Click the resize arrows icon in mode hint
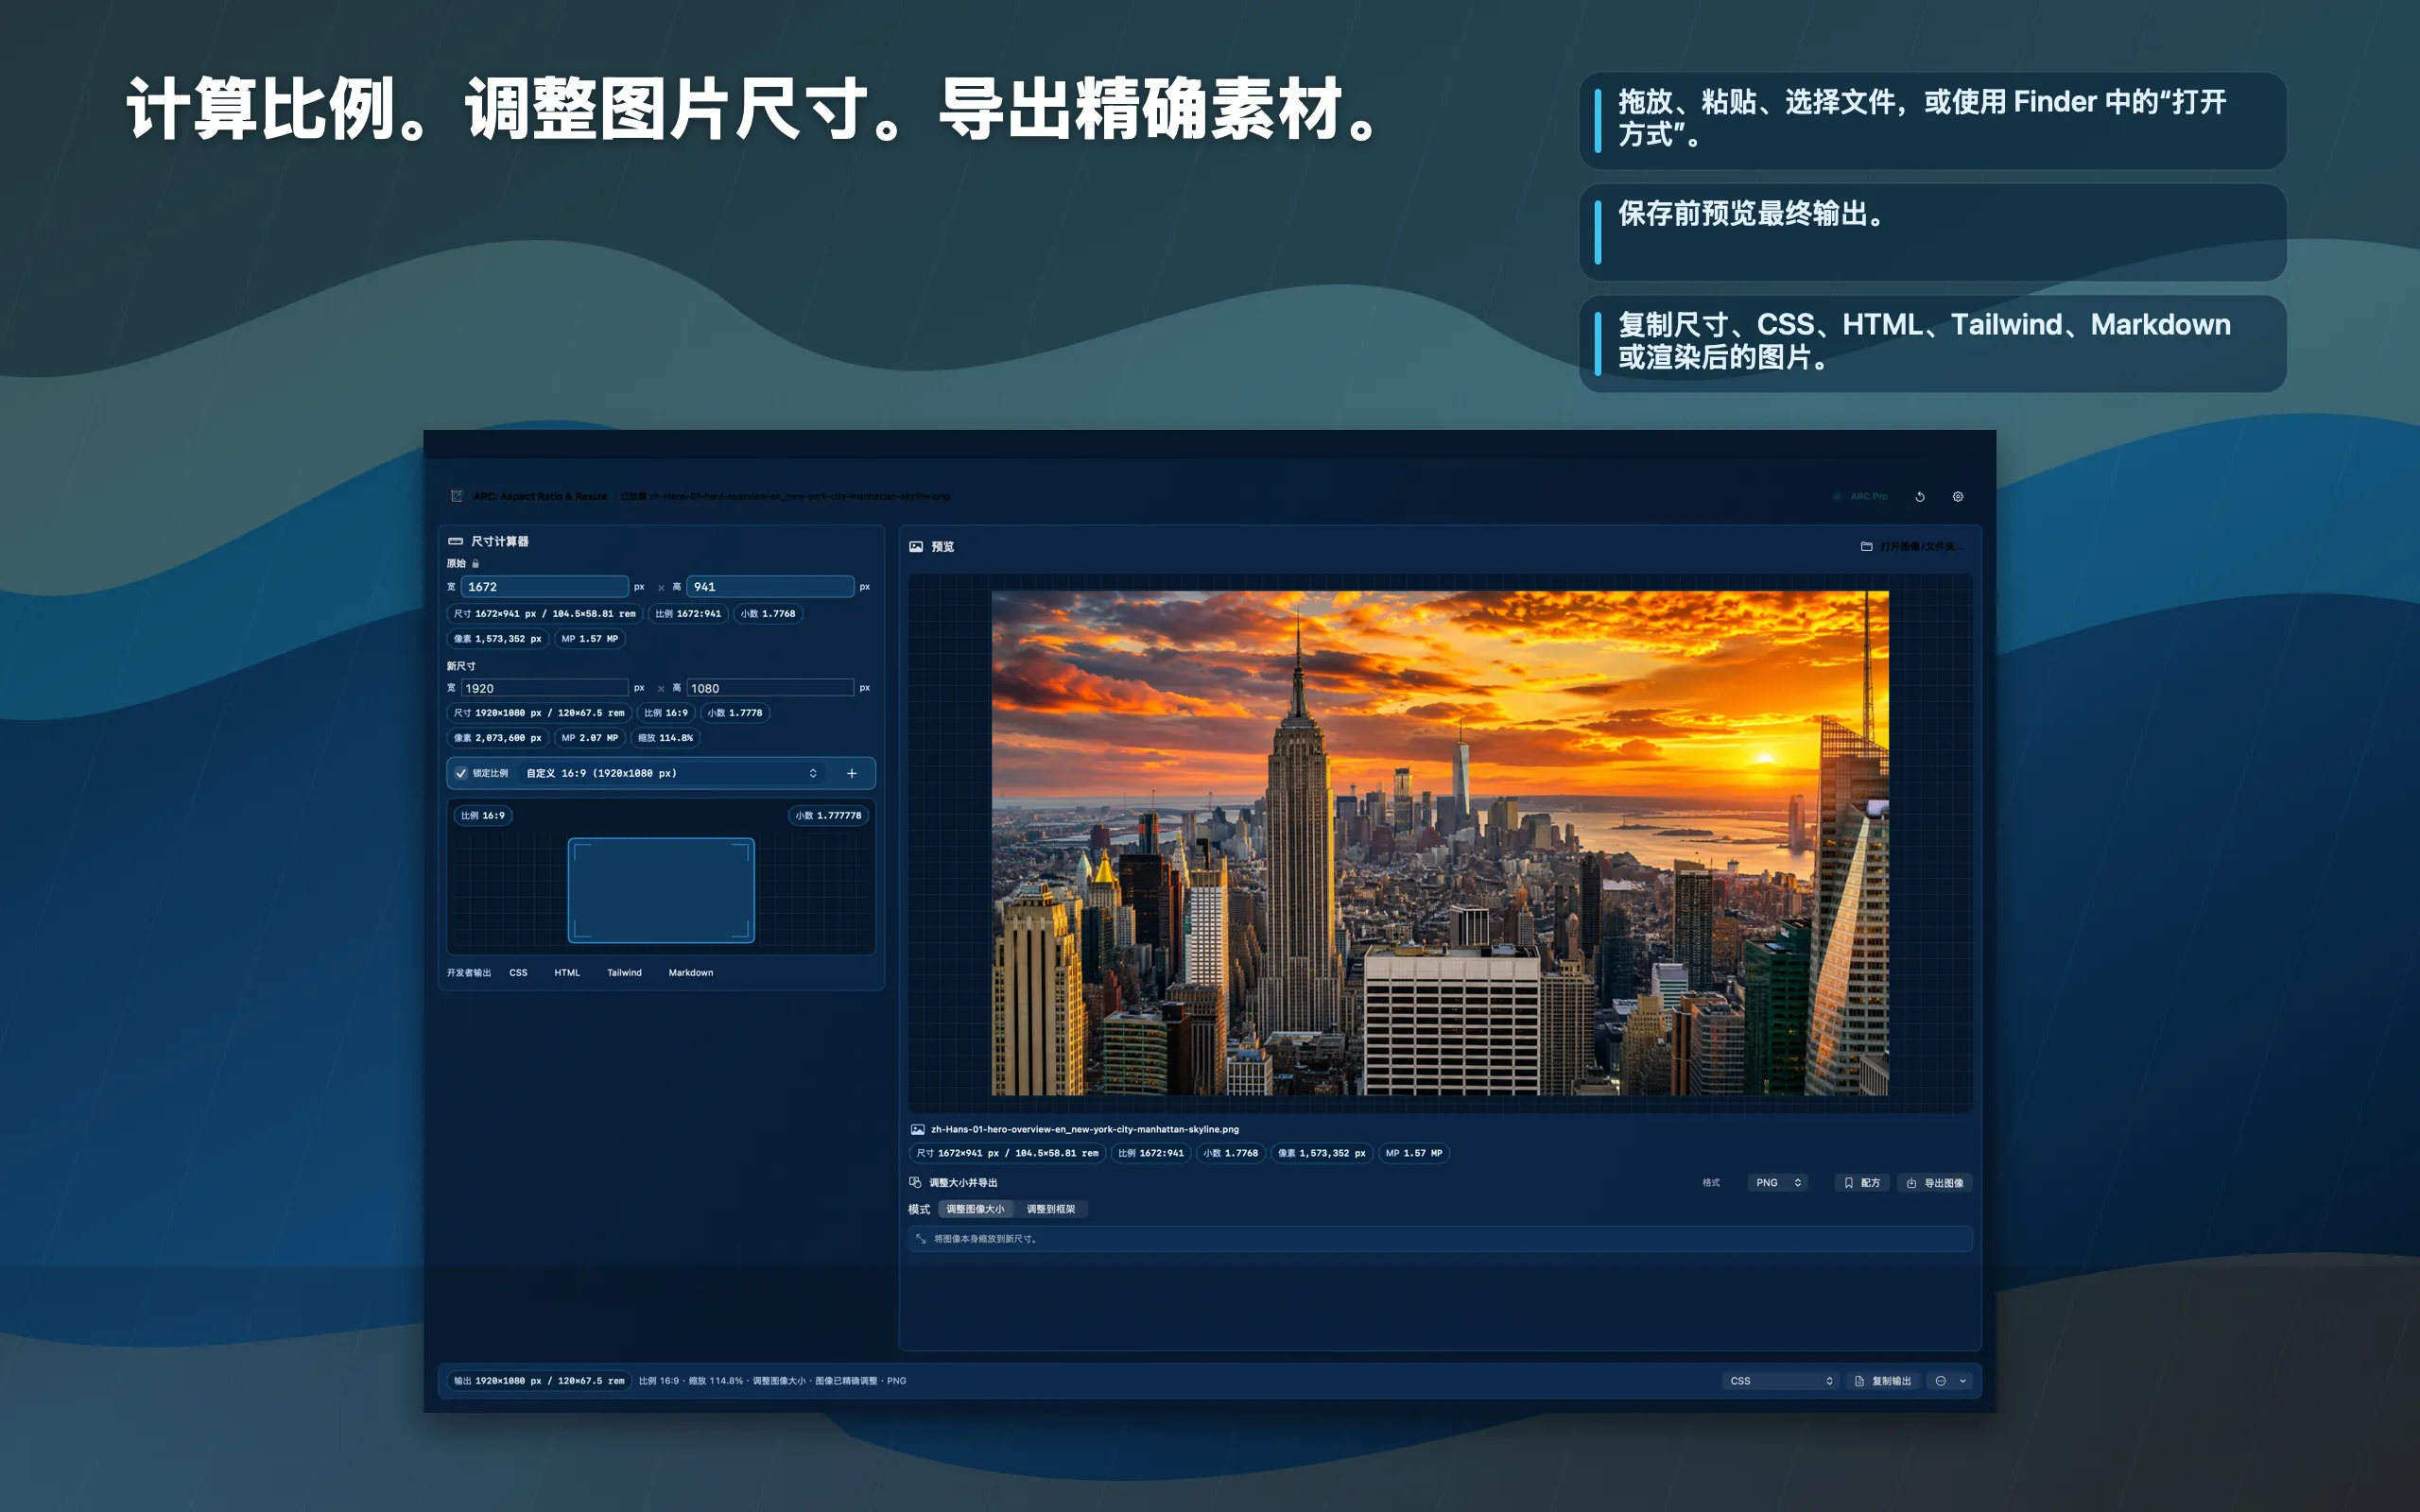This screenshot has width=2420, height=1512. 920,1238
